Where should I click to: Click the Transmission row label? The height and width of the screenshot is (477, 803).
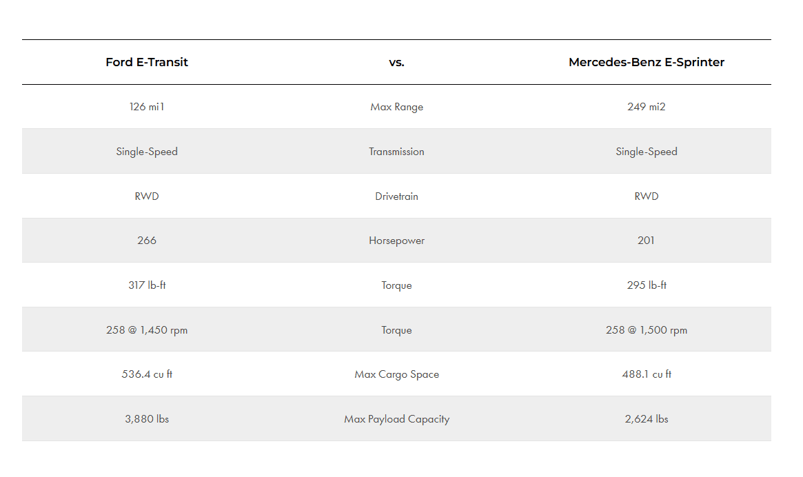coord(396,152)
